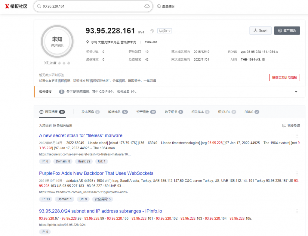
Task: Click the ThreatBook X community logo
Action: 16,6
